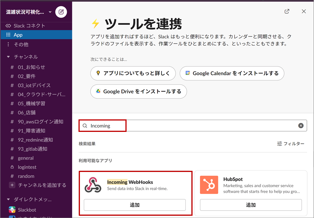Click the HubSpot logo
This screenshot has width=314, height=218.
click(x=209, y=185)
